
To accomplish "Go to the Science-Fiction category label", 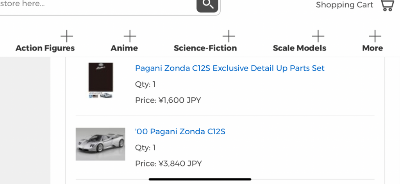I will [205, 48].
